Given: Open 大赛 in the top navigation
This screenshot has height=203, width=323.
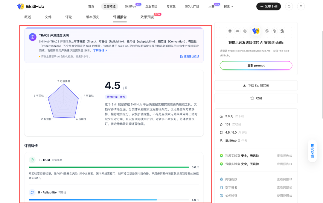Looking at the screenshot, I should [x=211, y=6].
